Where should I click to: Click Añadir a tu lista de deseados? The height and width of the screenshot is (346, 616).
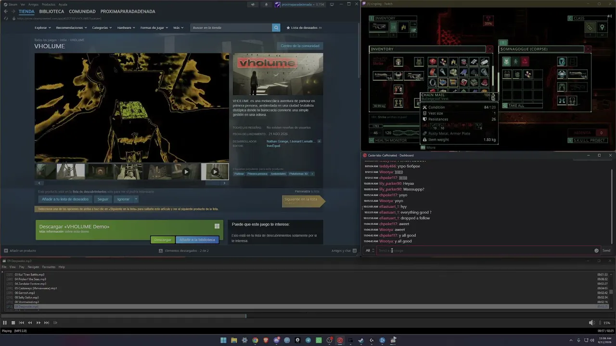(65, 199)
